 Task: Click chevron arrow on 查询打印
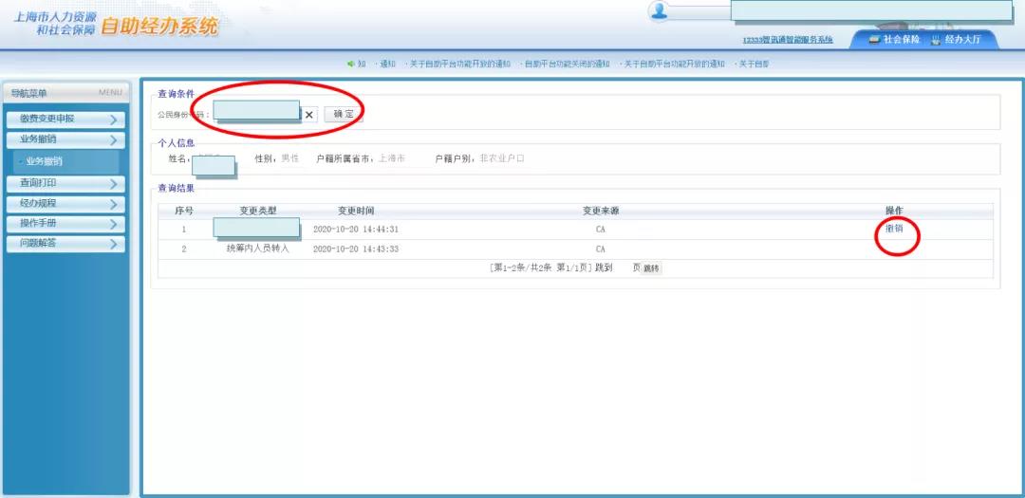[113, 183]
